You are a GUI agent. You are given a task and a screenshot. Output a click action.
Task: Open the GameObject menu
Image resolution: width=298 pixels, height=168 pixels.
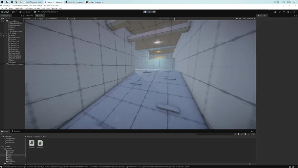tap(19, 8)
